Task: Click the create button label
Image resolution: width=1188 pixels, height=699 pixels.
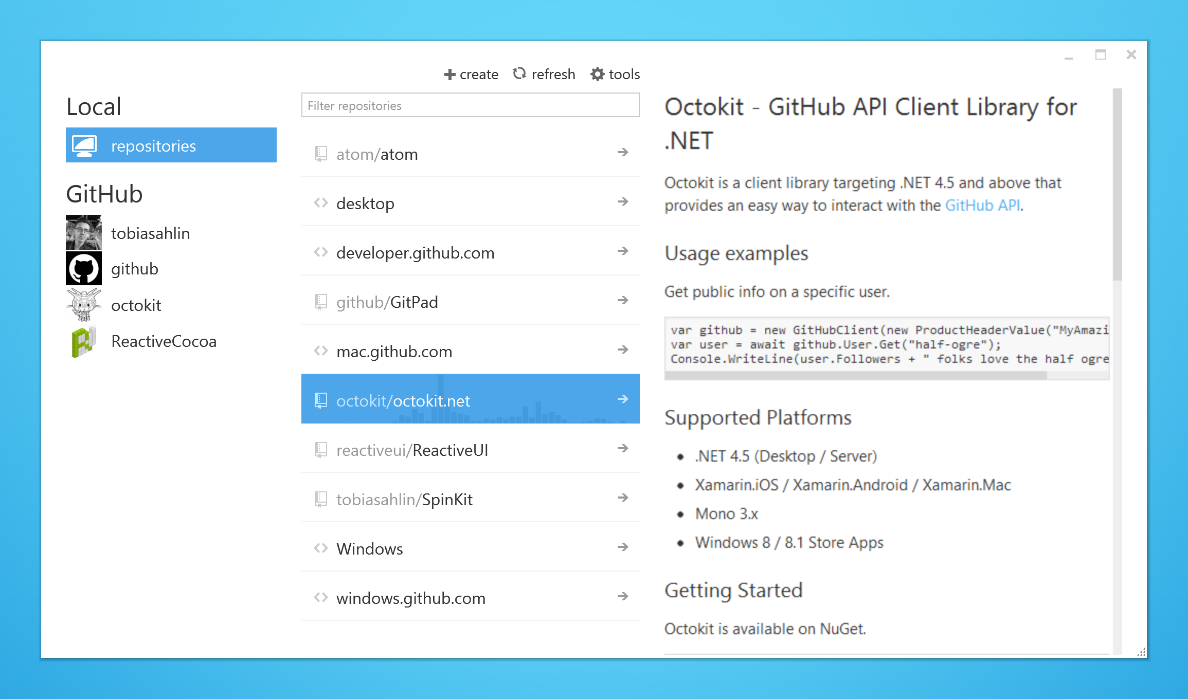Action: pos(479,75)
